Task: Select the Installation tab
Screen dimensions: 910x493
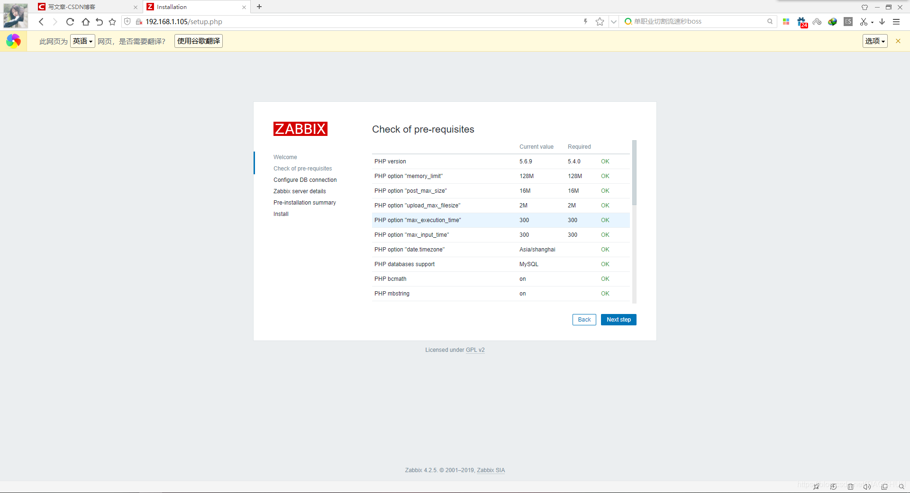Action: point(196,7)
